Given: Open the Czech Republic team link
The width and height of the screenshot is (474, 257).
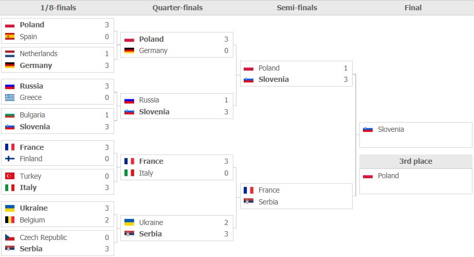Looking at the screenshot, I should pyautogui.click(x=43, y=237).
